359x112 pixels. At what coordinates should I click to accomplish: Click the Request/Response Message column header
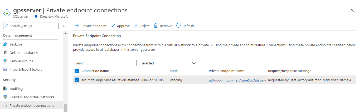coord(290,71)
